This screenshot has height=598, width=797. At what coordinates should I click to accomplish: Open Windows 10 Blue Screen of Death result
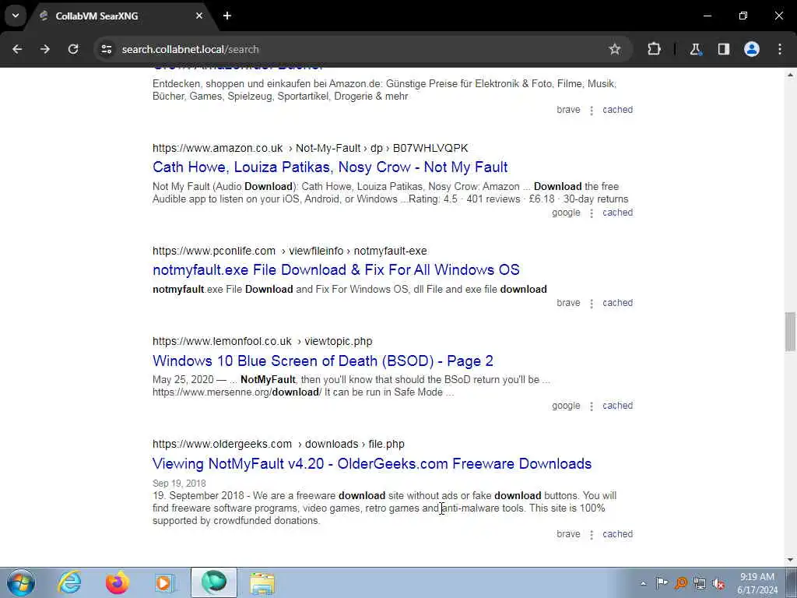(323, 361)
